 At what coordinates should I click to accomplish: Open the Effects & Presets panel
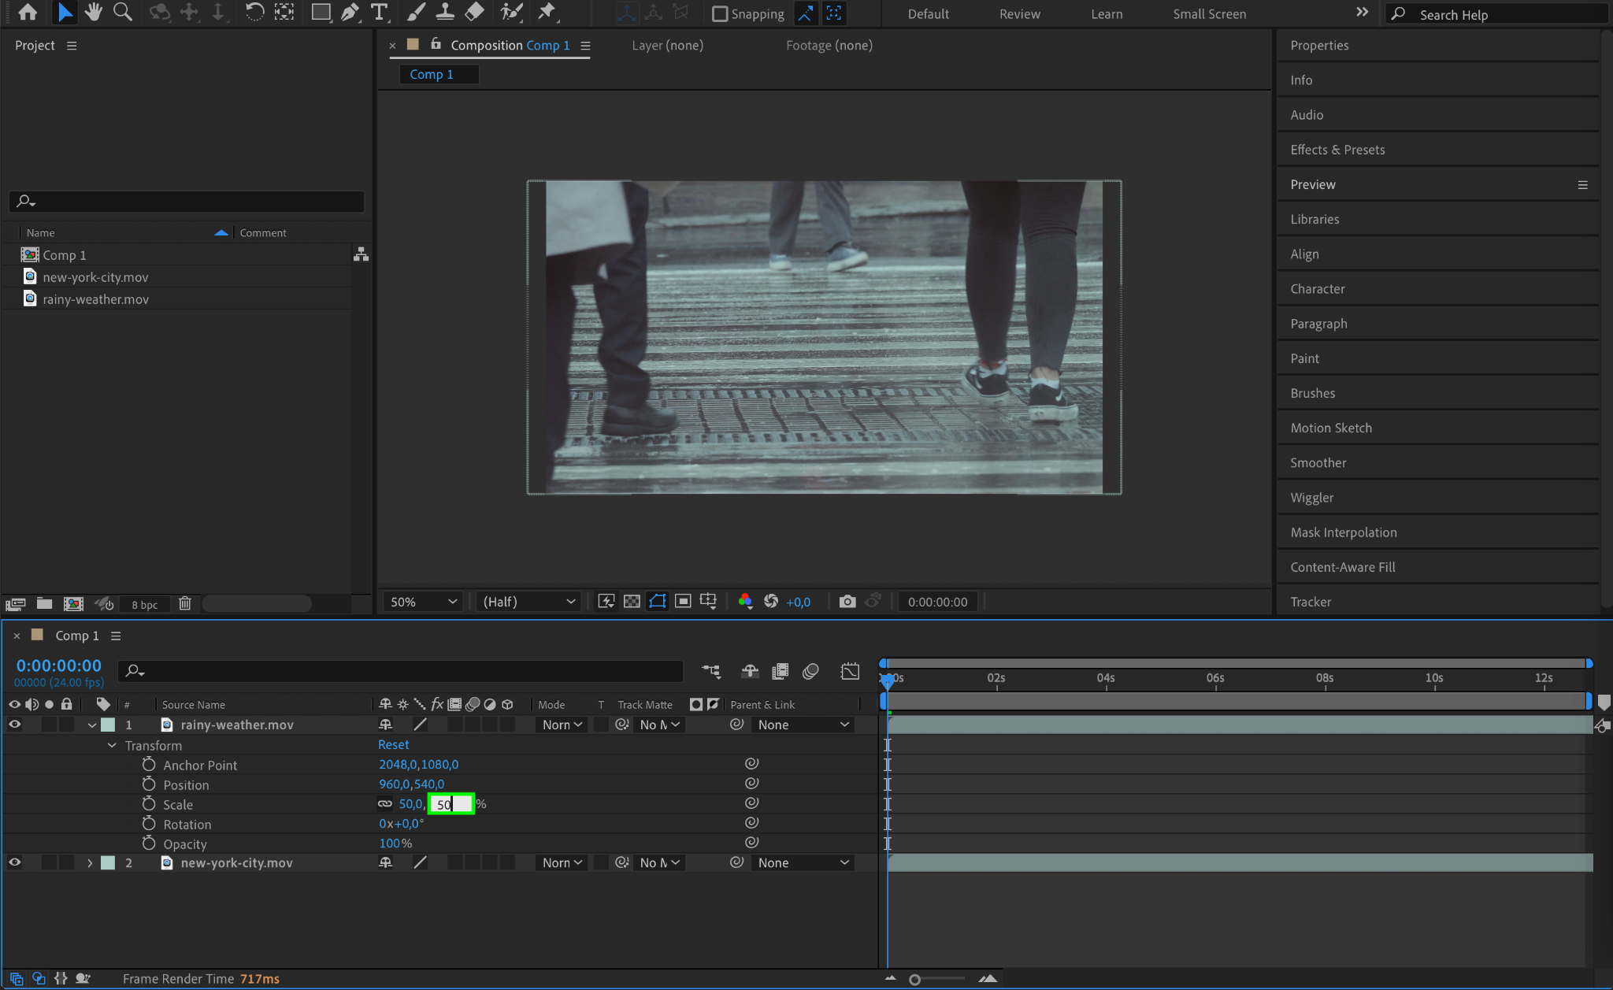coord(1337,150)
